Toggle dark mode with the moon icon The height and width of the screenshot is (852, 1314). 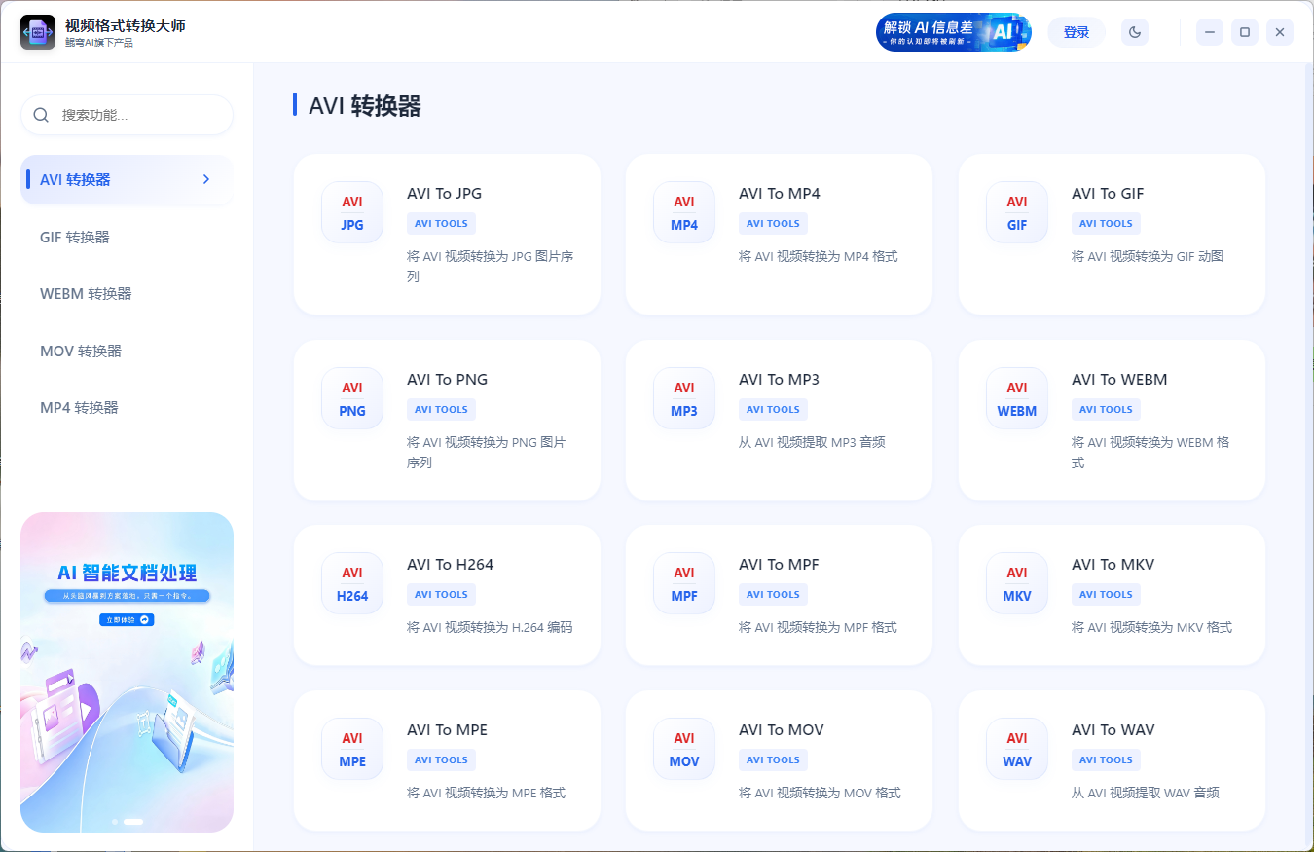tap(1134, 31)
